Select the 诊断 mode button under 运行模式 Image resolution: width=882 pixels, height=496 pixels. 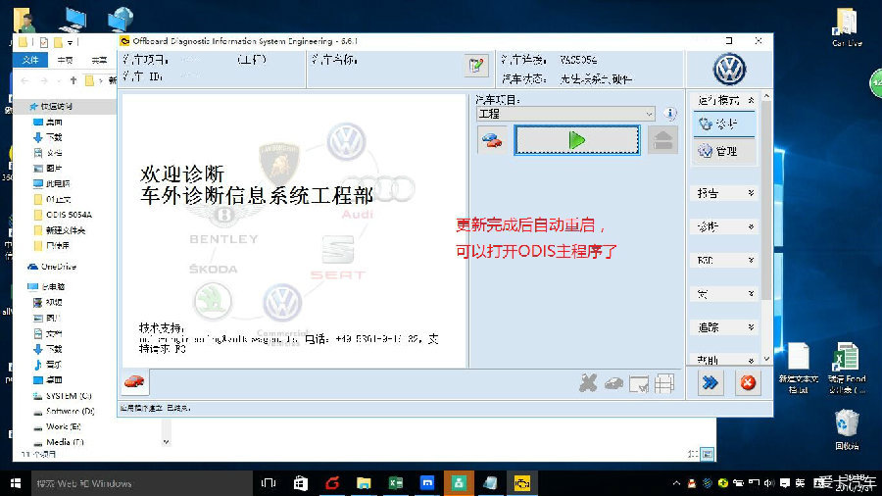click(723, 124)
